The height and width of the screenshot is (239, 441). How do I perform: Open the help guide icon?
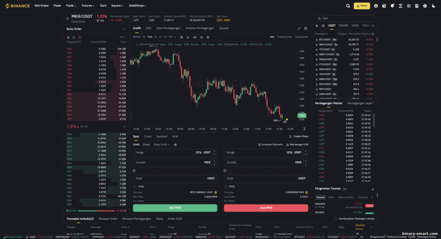tap(417, 6)
